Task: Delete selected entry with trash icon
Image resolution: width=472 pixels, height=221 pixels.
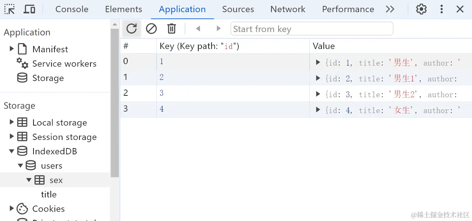Action: [x=171, y=28]
